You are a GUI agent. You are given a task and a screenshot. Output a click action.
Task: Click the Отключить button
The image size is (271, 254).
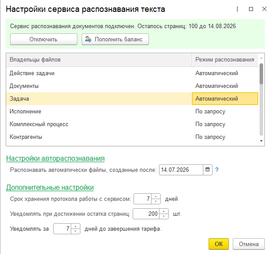43,39
